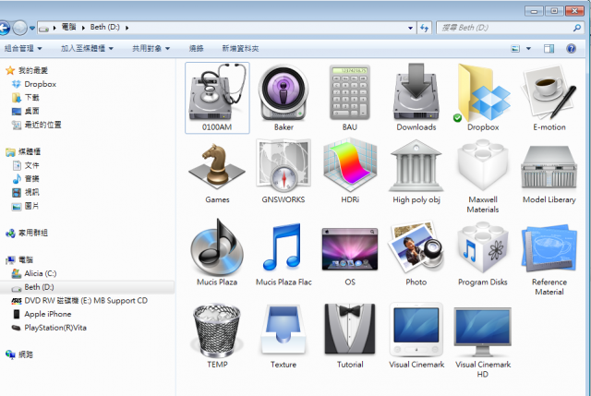Toggle the preview pane button
Viewport: 591px width, 396px height.
549,48
